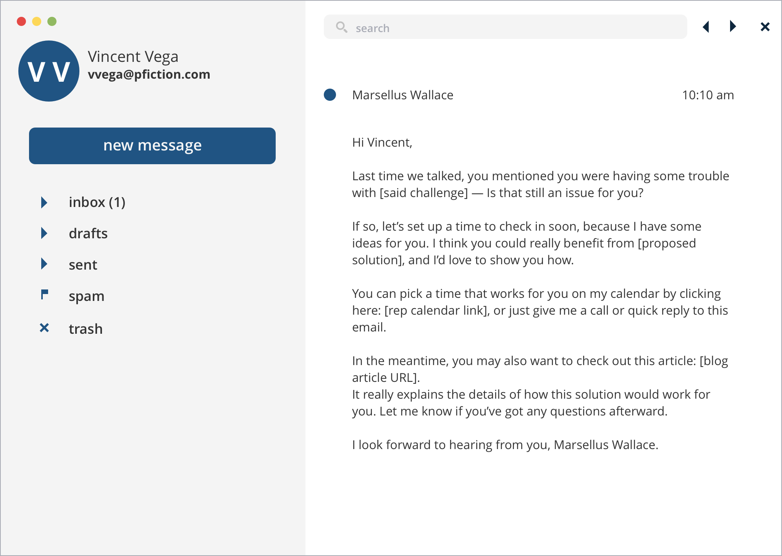Go to previous message with left arrow
The image size is (782, 556).
(706, 27)
